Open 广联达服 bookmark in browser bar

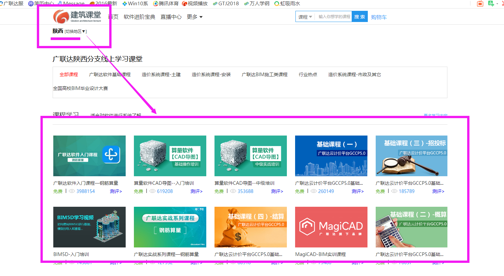(x=12, y=3)
